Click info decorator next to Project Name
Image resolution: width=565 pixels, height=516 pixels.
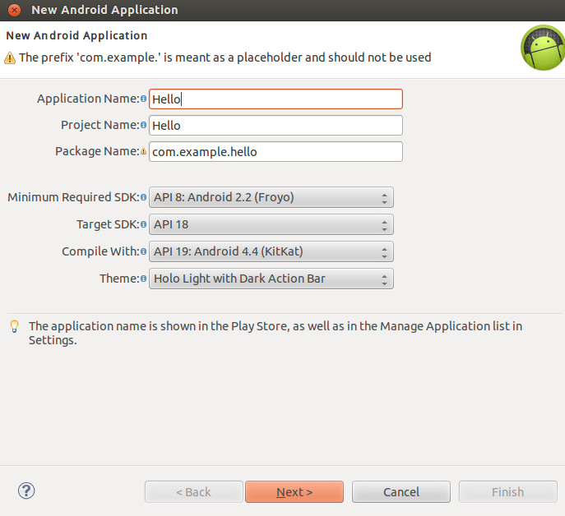pos(144,126)
